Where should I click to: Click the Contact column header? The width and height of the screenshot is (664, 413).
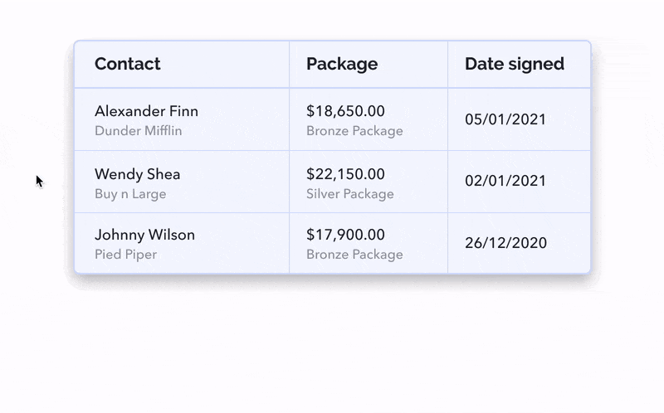[x=128, y=64]
